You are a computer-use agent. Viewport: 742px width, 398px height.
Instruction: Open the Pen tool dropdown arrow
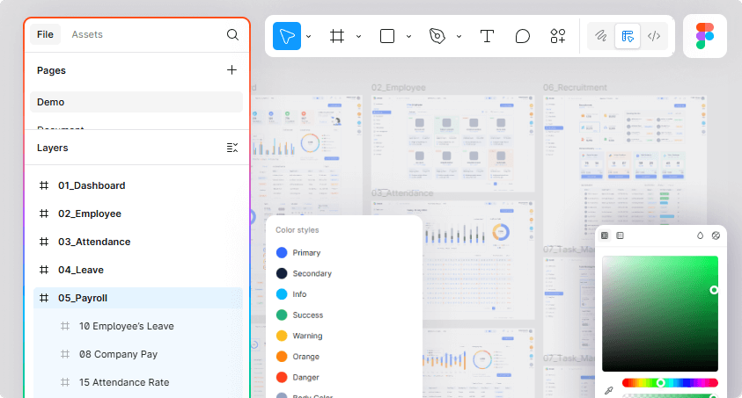coord(459,36)
